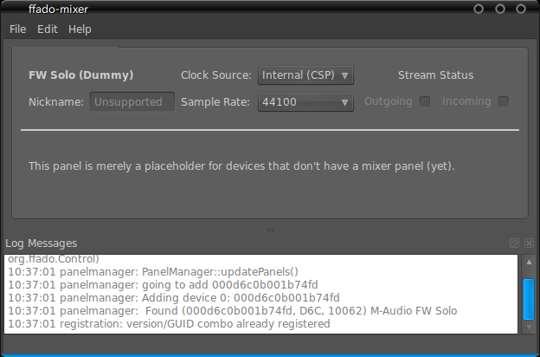Click the first window title bar button
Viewport: 540px width, 357px height.
[479, 9]
